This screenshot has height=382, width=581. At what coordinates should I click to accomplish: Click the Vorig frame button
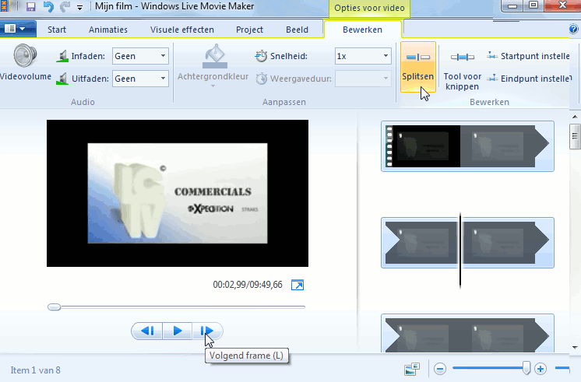[147, 331]
